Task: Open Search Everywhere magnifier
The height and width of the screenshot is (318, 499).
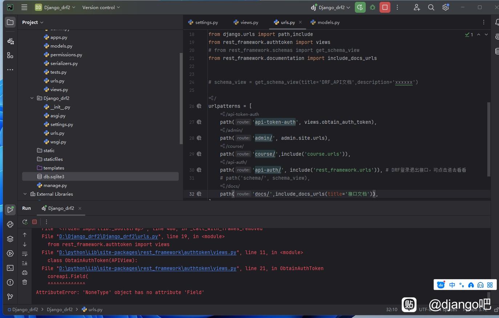Action: [431, 7]
